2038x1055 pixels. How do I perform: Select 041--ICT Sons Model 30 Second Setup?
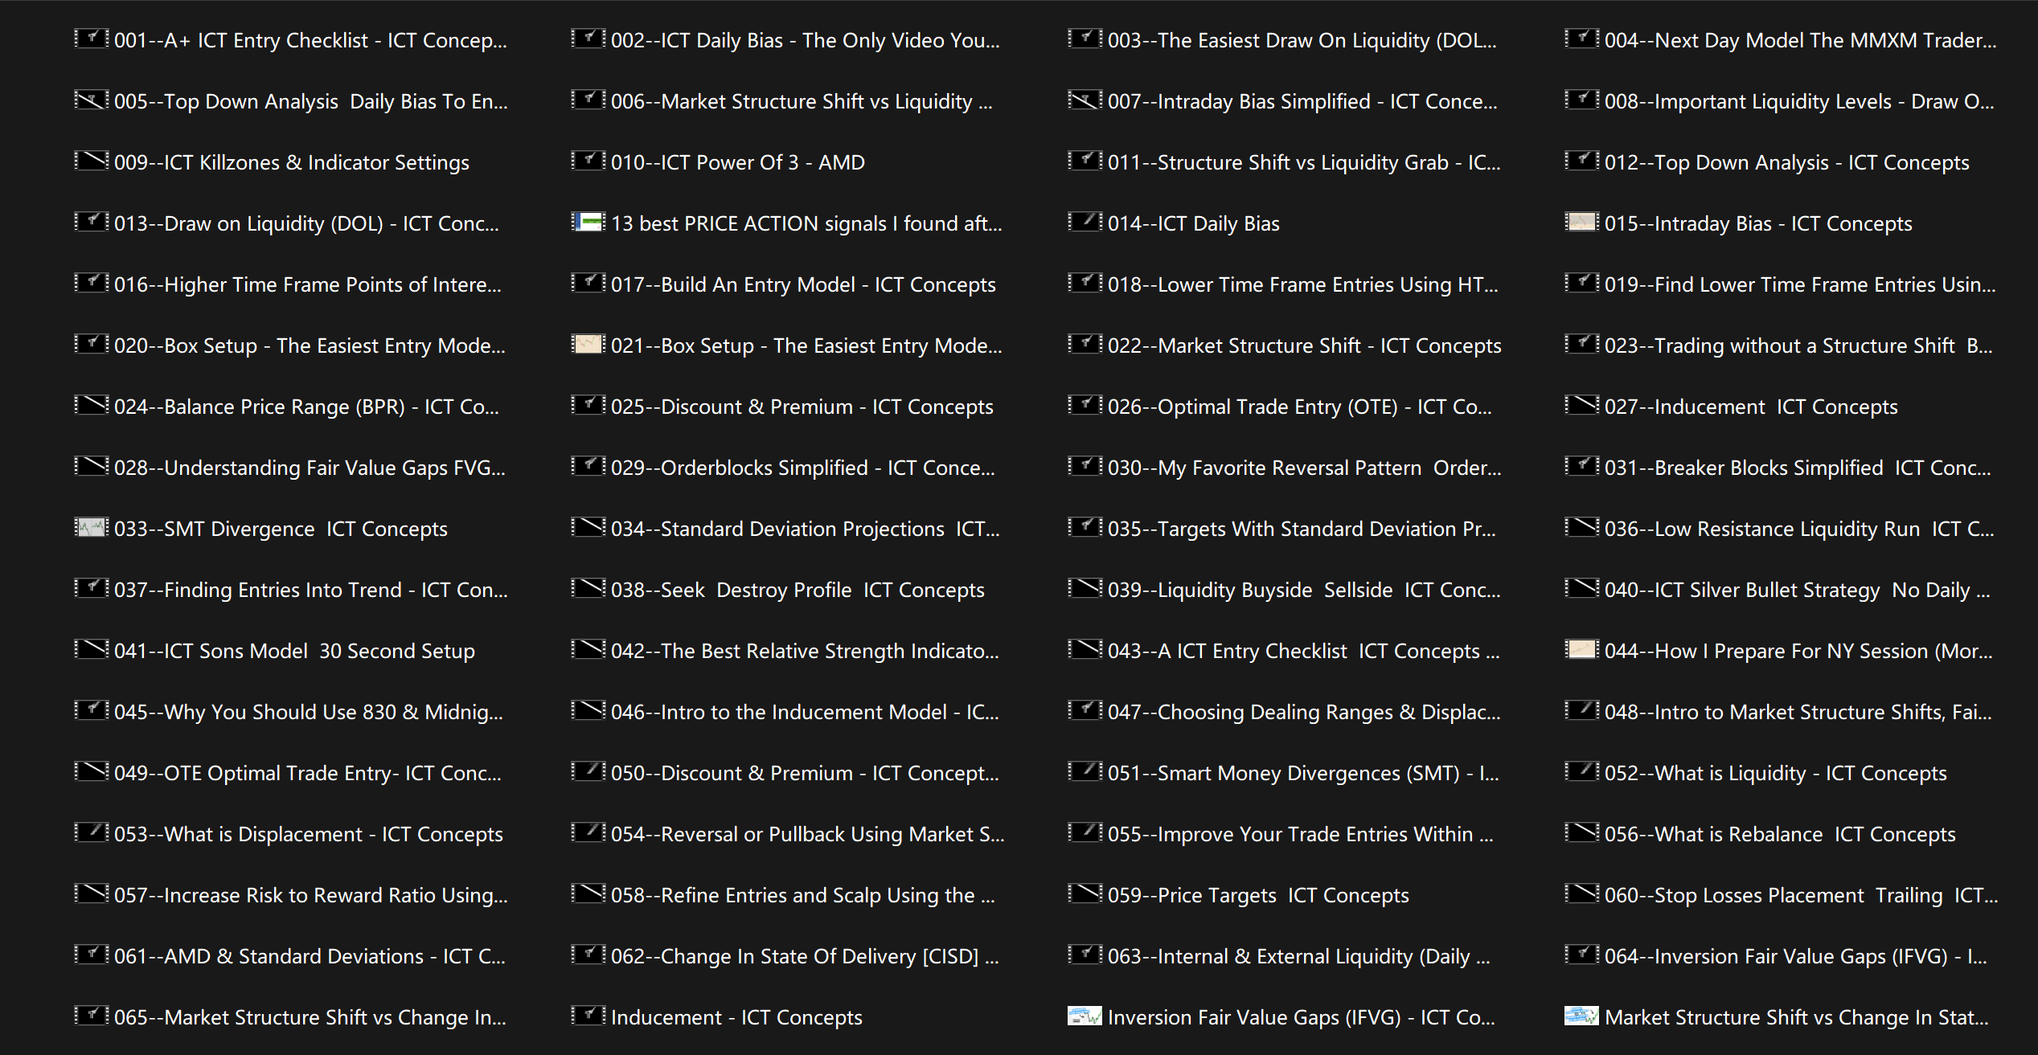coord(294,651)
